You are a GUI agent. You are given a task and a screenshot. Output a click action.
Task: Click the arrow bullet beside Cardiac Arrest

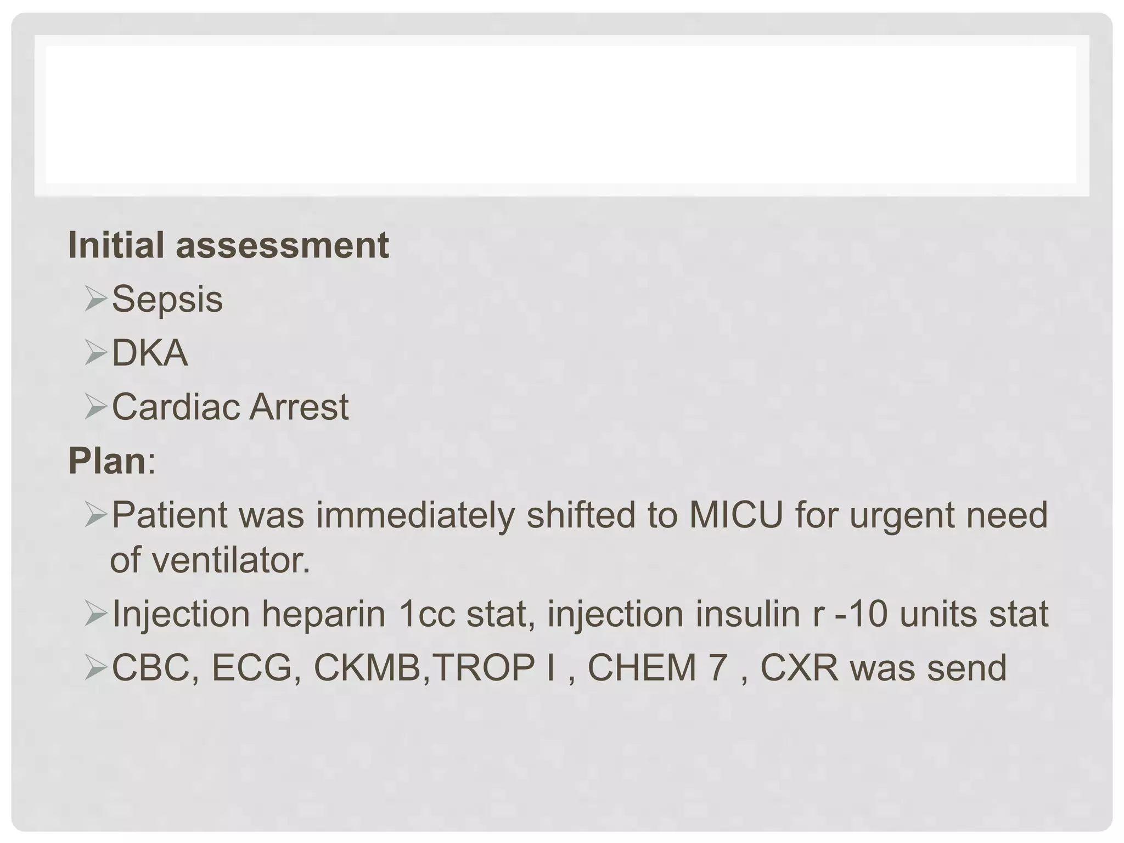[96, 407]
